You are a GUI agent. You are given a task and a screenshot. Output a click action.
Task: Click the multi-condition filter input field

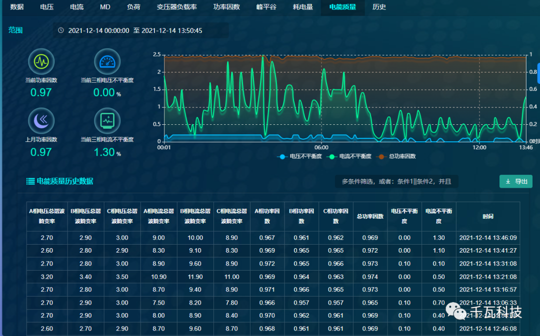396,182
